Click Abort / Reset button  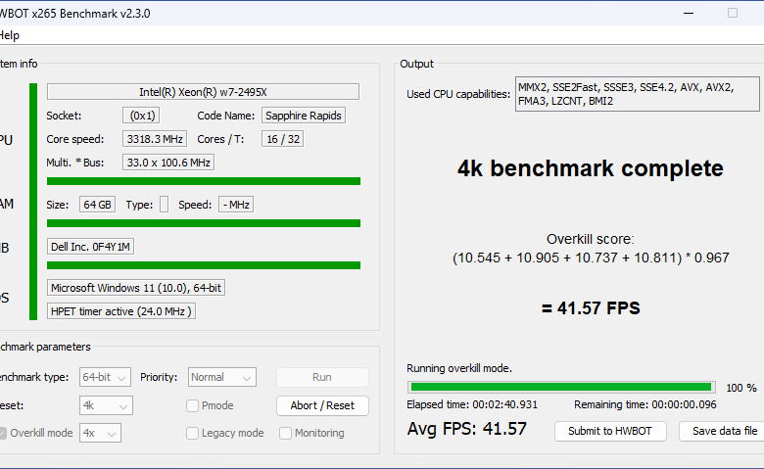322,405
